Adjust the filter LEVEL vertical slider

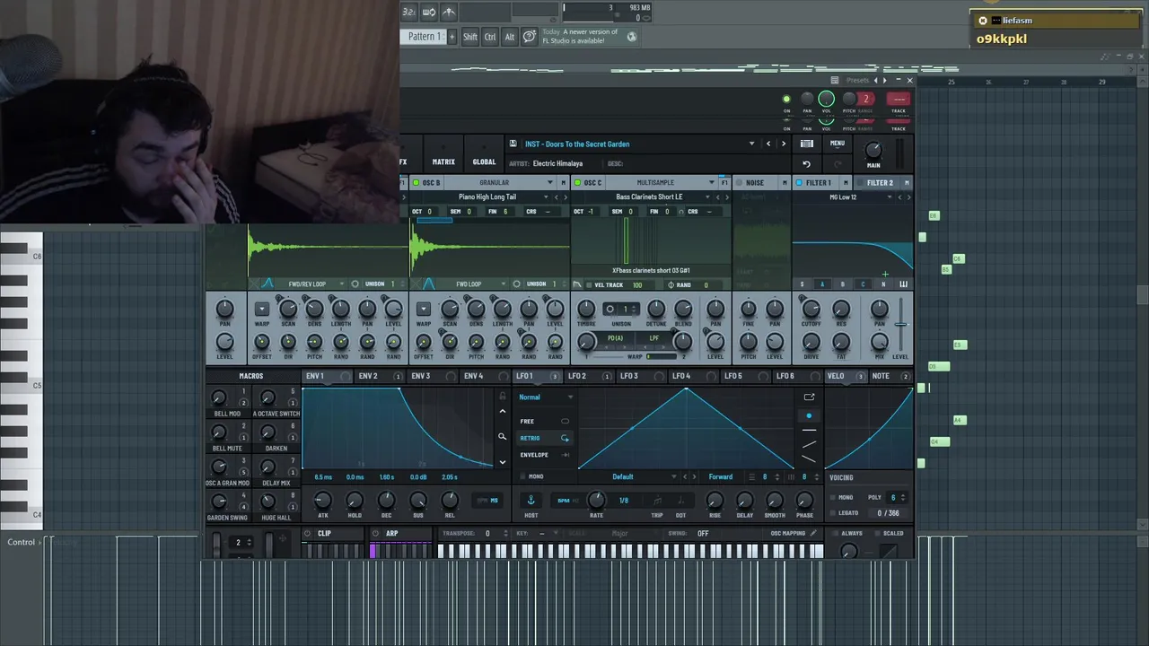point(900,325)
